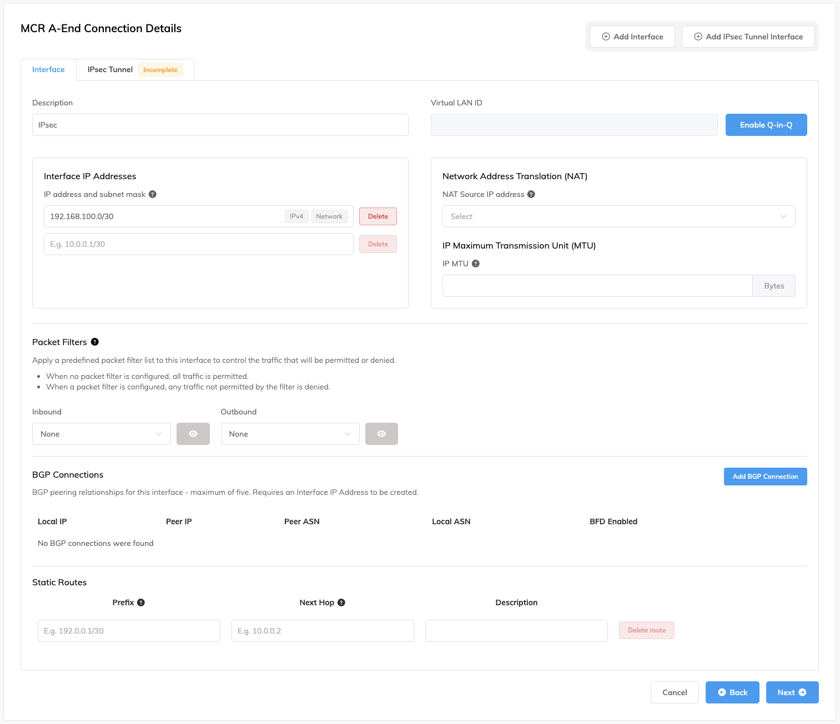The width and height of the screenshot is (840, 724).
Task: Click the plus icon on Add Interface
Action: pos(605,36)
